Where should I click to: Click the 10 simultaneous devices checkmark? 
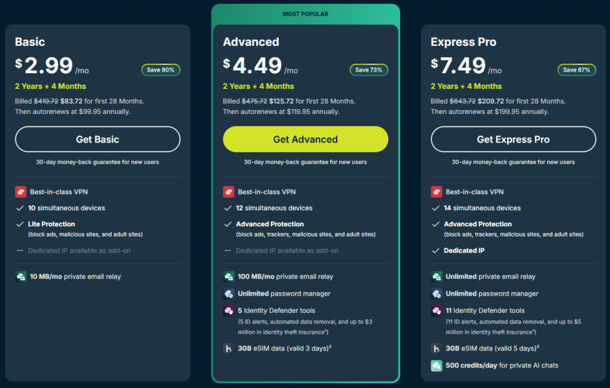(20, 208)
